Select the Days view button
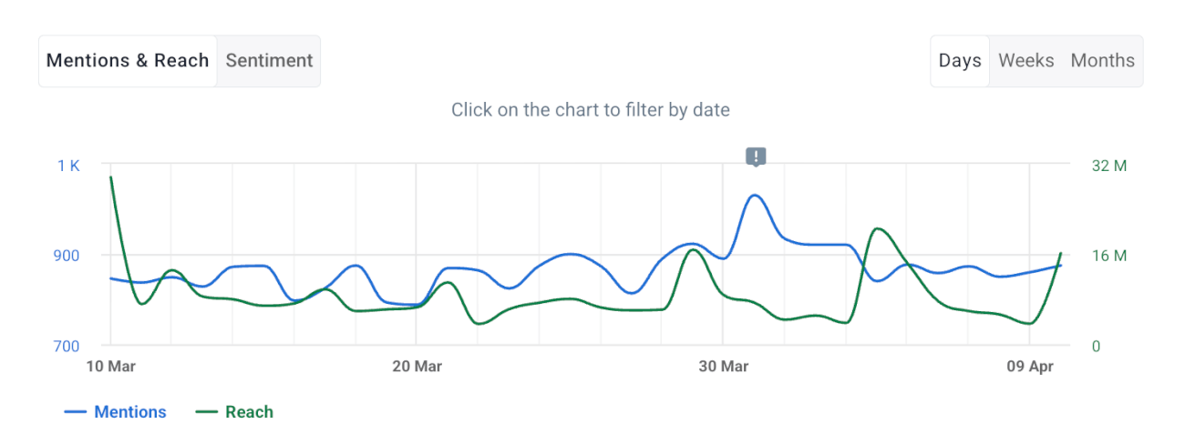The image size is (1185, 444). coord(960,61)
